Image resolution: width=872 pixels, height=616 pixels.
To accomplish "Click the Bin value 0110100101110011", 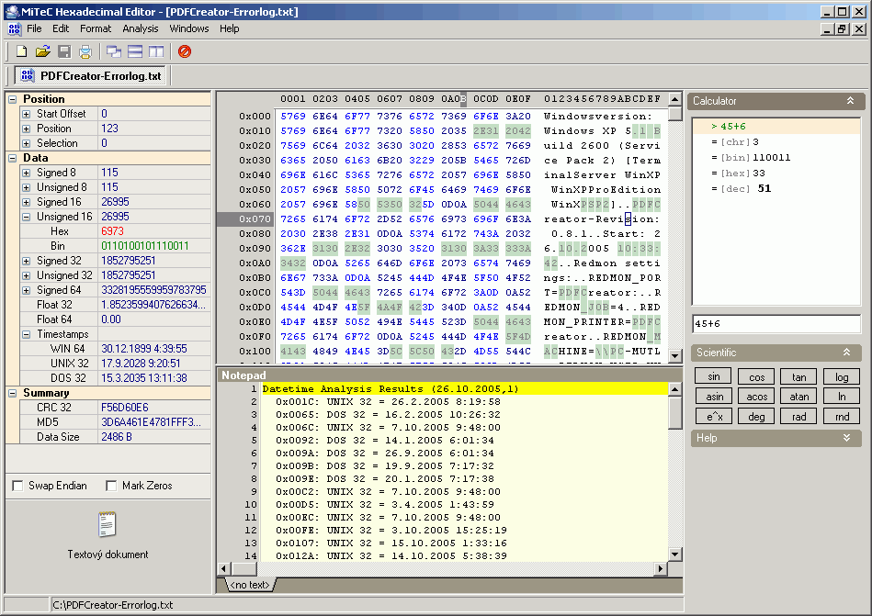I will point(144,246).
